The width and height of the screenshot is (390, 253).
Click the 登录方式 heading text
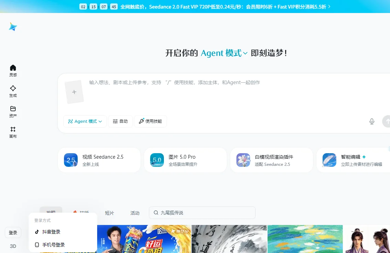[x=42, y=221]
